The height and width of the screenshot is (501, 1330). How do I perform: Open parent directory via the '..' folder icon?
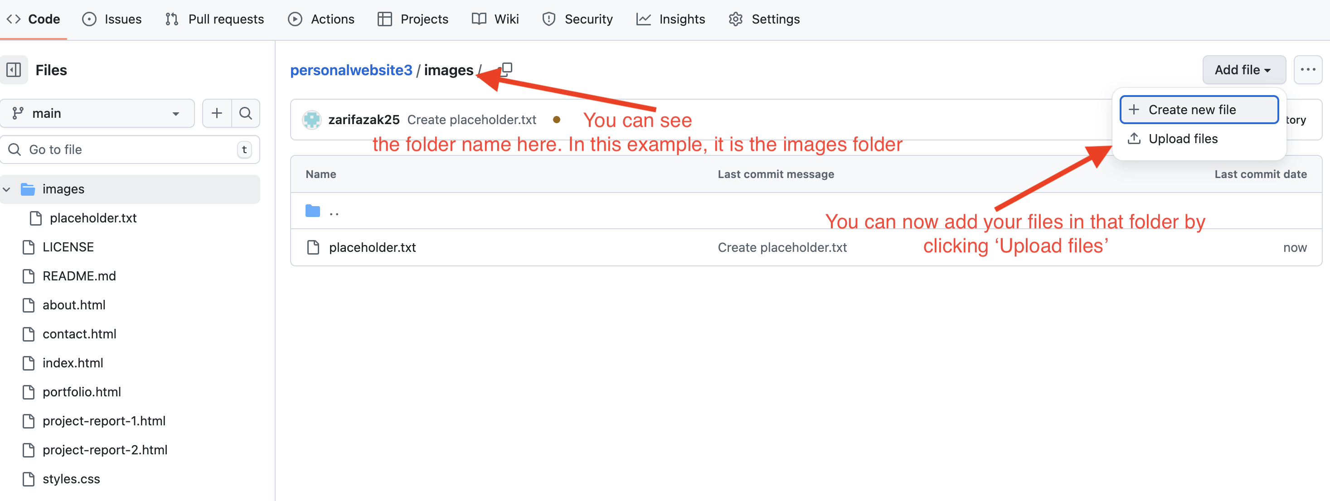pos(312,211)
